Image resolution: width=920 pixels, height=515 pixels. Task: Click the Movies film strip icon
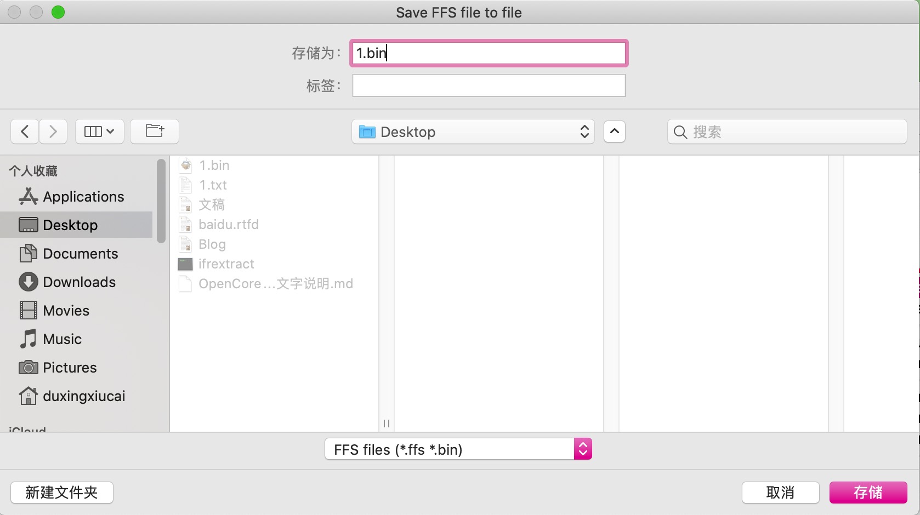pyautogui.click(x=29, y=310)
